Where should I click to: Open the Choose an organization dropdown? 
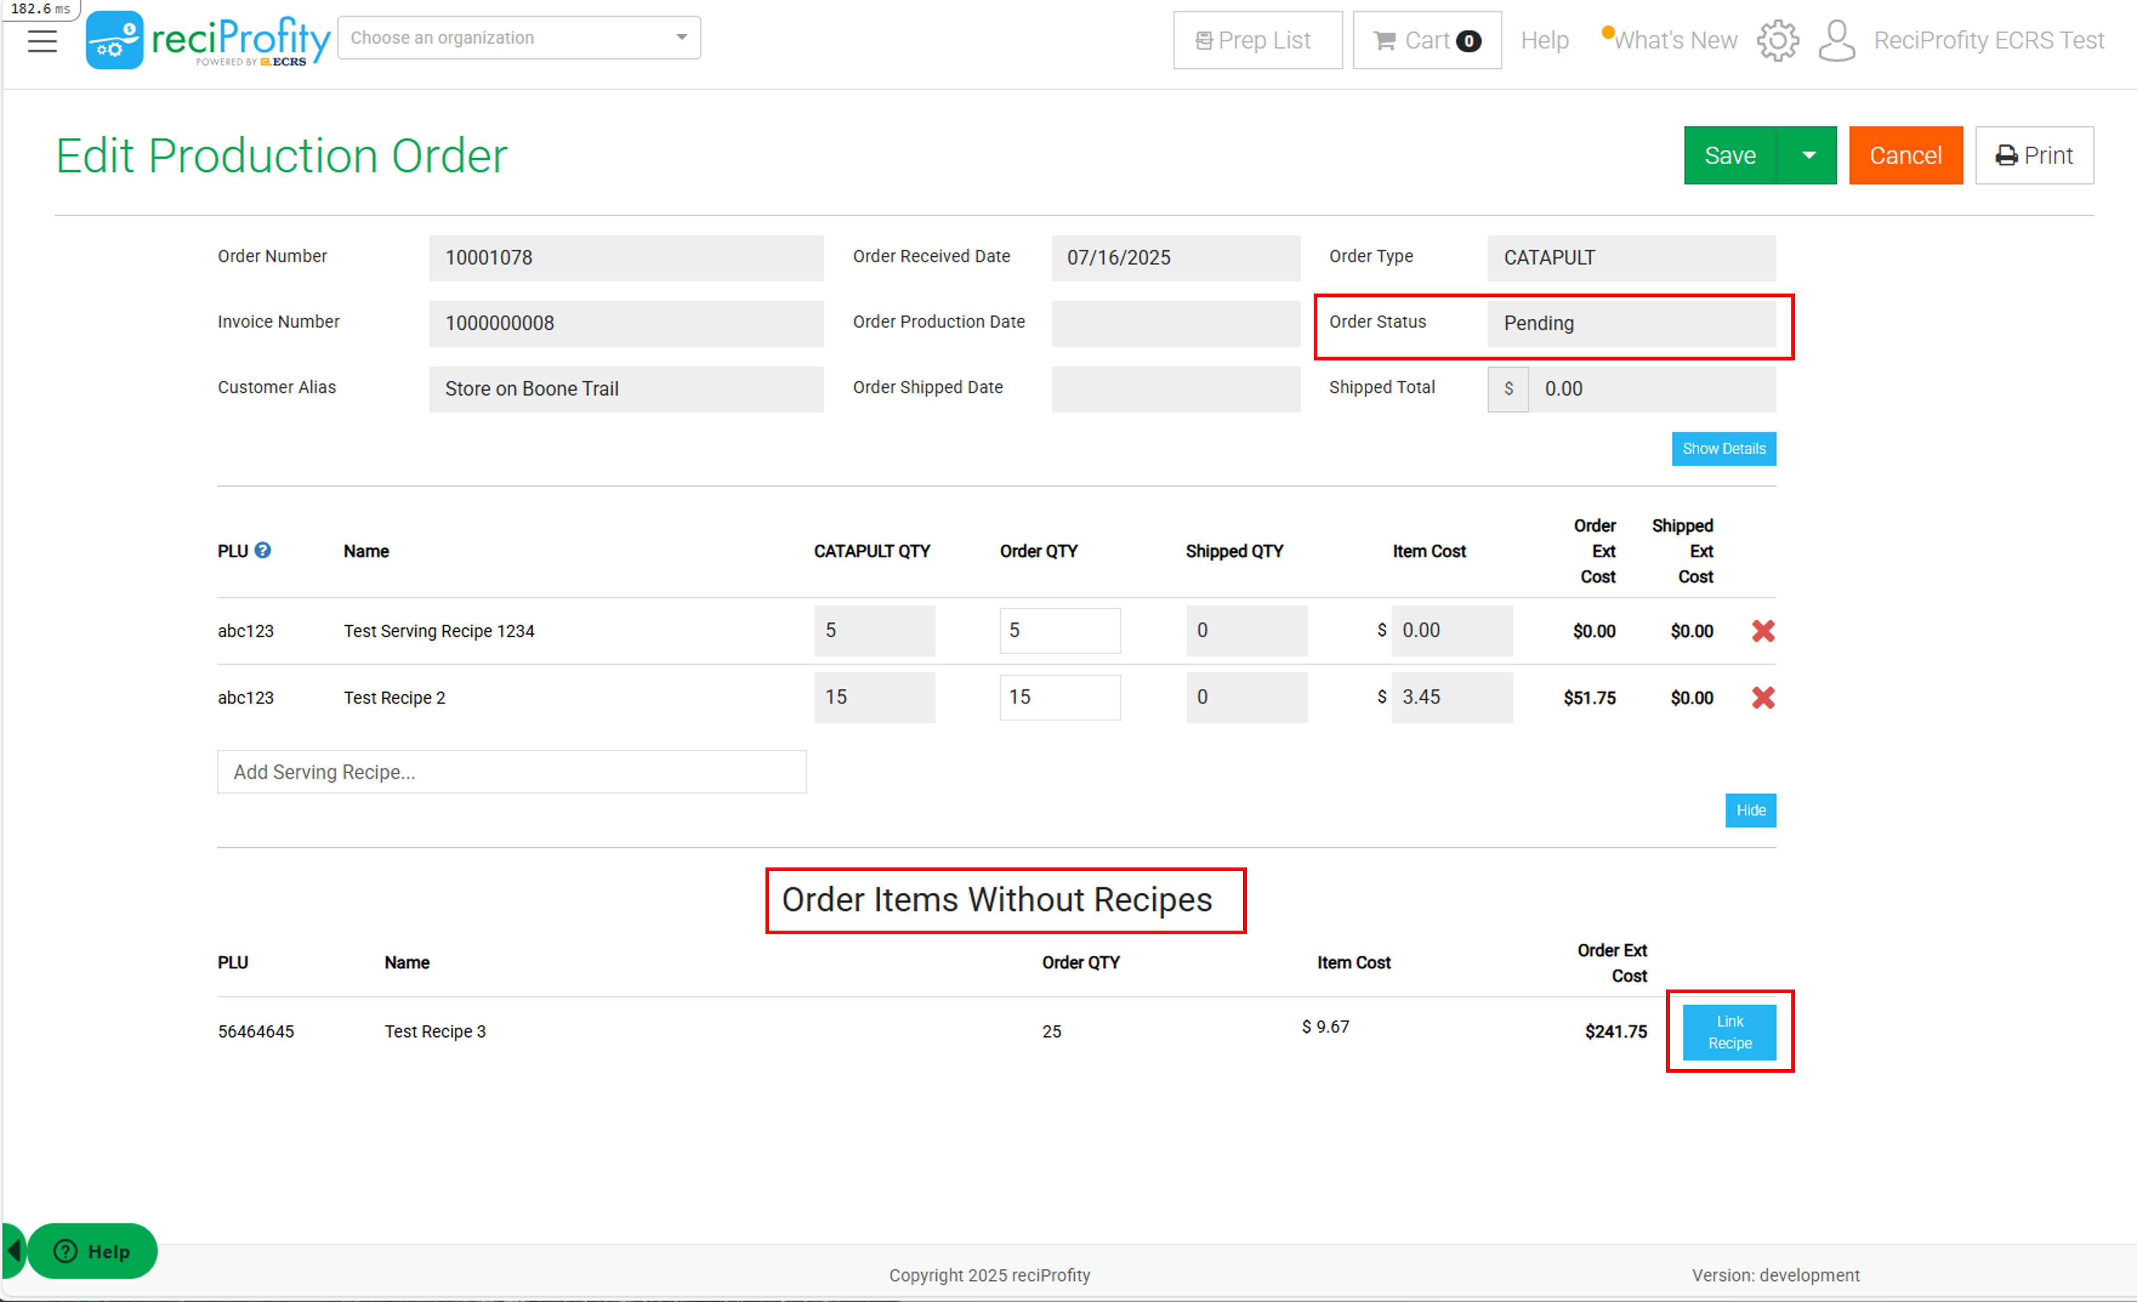(519, 38)
